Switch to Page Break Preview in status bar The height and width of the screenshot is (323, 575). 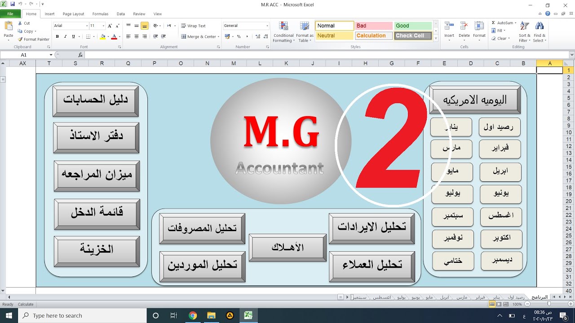(506, 304)
